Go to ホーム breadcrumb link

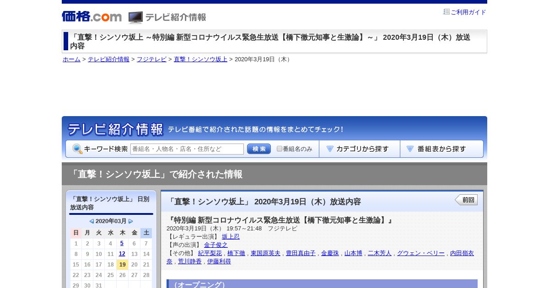coord(71,59)
